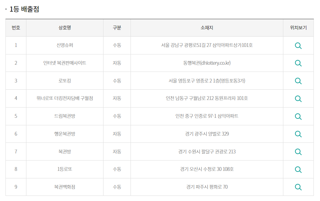Open location view for 신영슈퍼
The image size is (320, 201).
coord(298,45)
